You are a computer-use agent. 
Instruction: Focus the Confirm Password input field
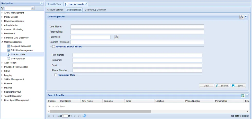(x=137, y=42)
